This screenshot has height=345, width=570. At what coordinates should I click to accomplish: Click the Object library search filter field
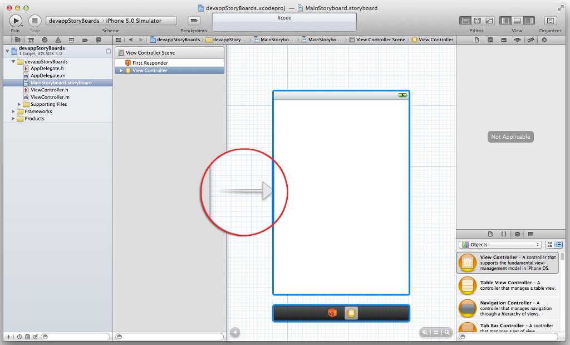pyautogui.click(x=513, y=337)
